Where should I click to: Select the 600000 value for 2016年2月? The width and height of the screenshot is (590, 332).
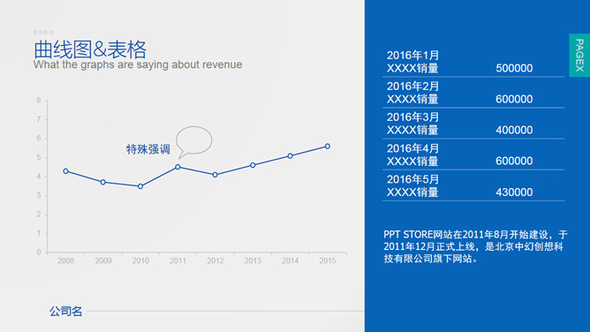pos(514,99)
